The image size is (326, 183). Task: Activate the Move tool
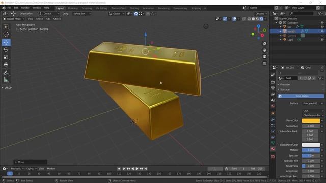6,42
